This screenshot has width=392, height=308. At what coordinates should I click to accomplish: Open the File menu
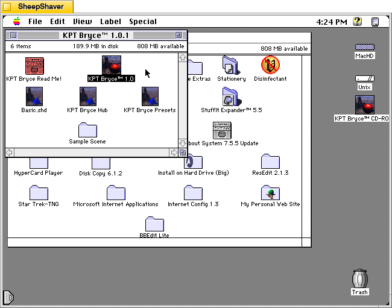click(x=35, y=22)
